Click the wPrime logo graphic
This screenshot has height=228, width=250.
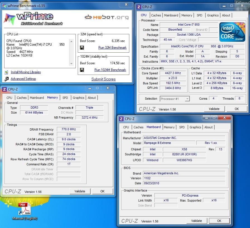coord(33,19)
